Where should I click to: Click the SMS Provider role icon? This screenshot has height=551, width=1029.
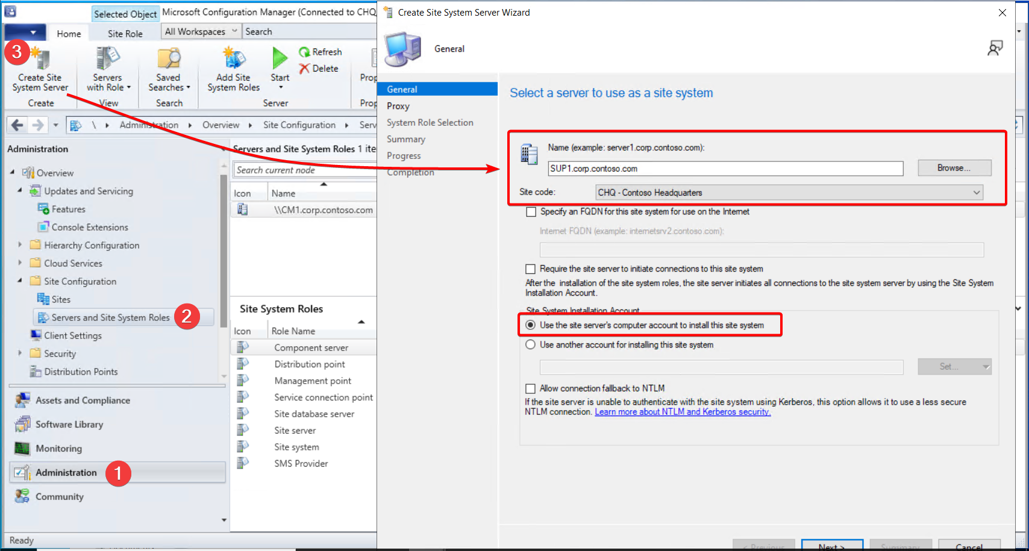(243, 463)
